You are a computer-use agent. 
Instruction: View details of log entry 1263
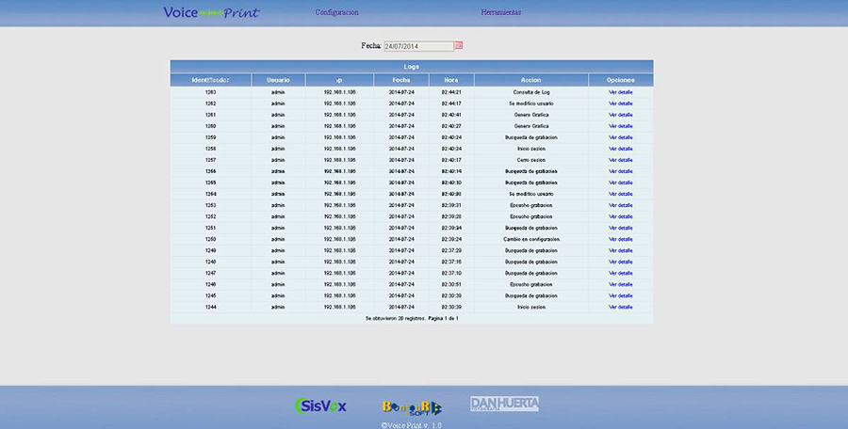[x=621, y=92]
